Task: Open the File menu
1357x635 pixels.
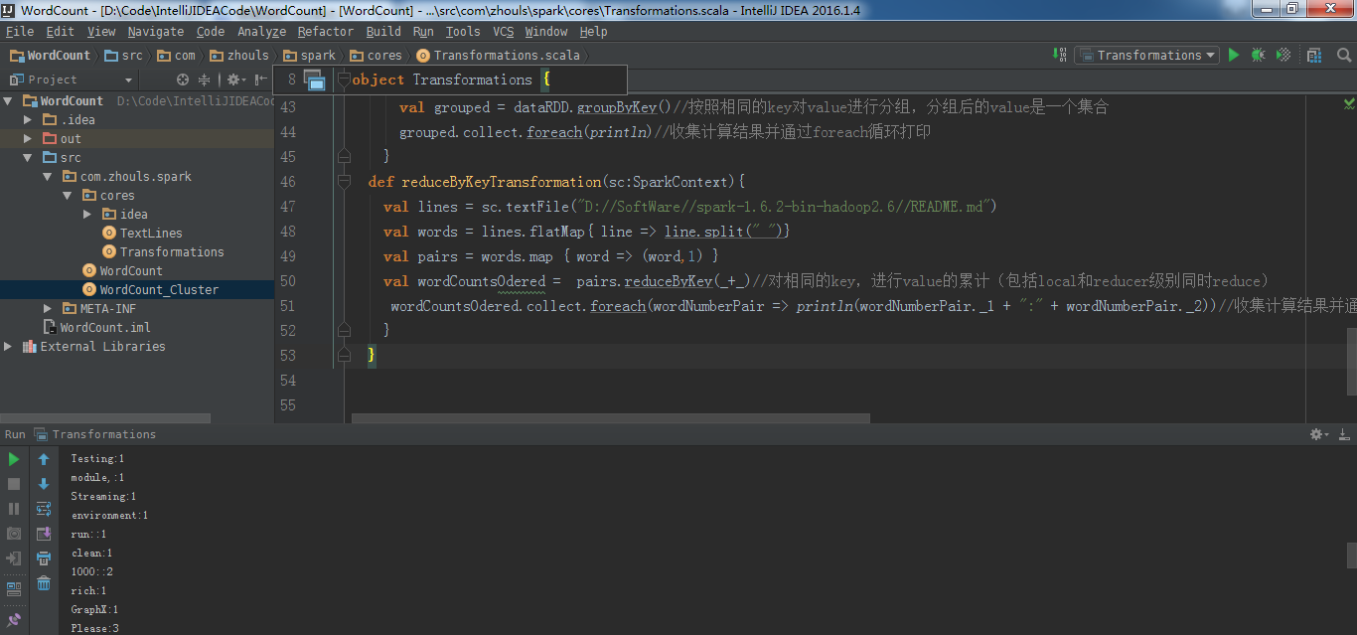Action: (20, 32)
